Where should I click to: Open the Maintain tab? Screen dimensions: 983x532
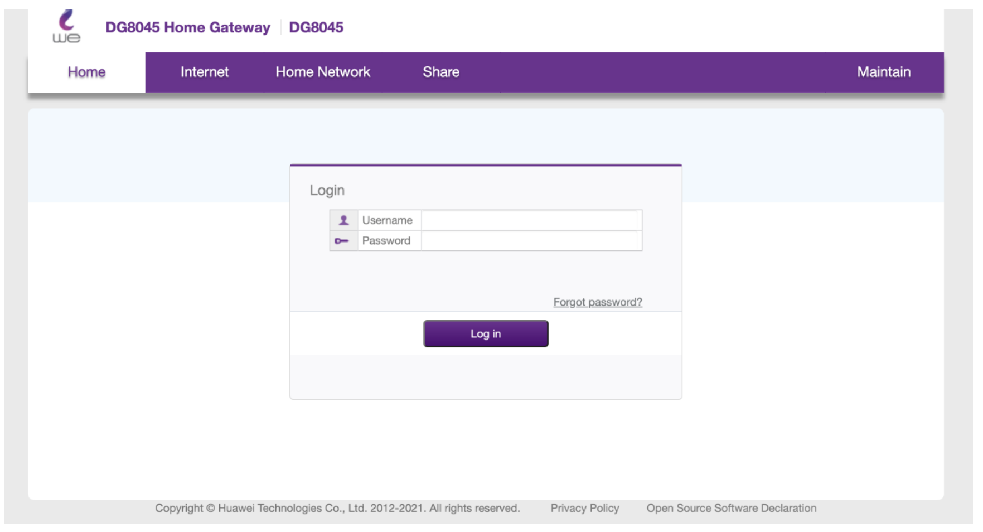(883, 72)
